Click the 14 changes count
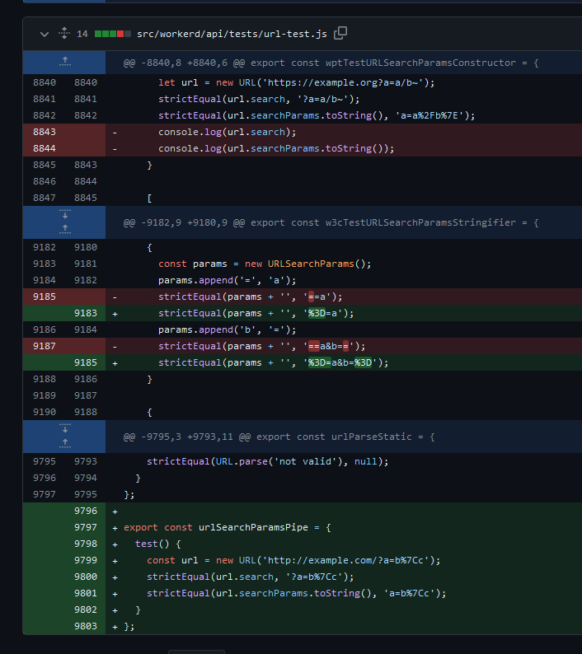Screen dimensions: 582x654 pyautogui.click(x=82, y=34)
